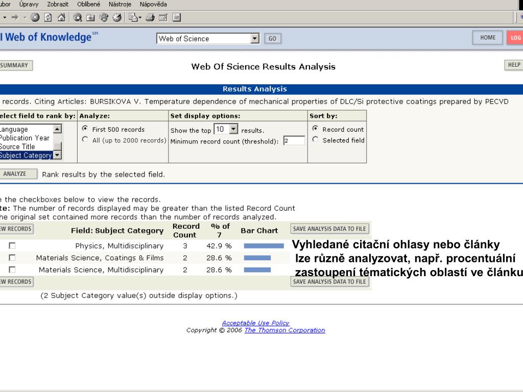The width and height of the screenshot is (523, 392).
Task: Select 'First 500 records' radio button
Action: 85,129
